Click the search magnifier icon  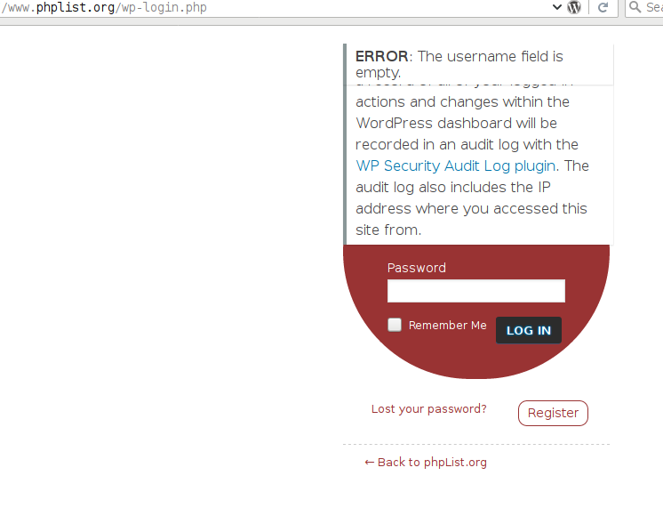[x=635, y=7]
